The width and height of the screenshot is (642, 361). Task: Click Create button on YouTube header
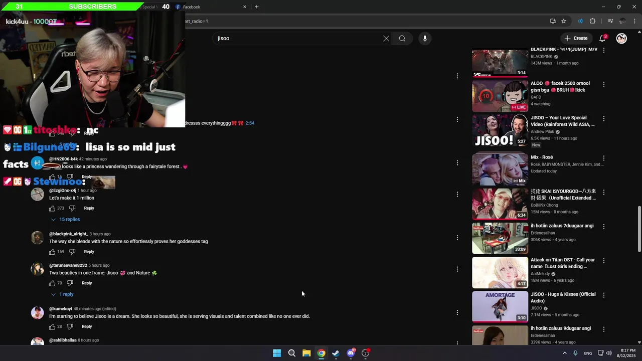(x=576, y=38)
